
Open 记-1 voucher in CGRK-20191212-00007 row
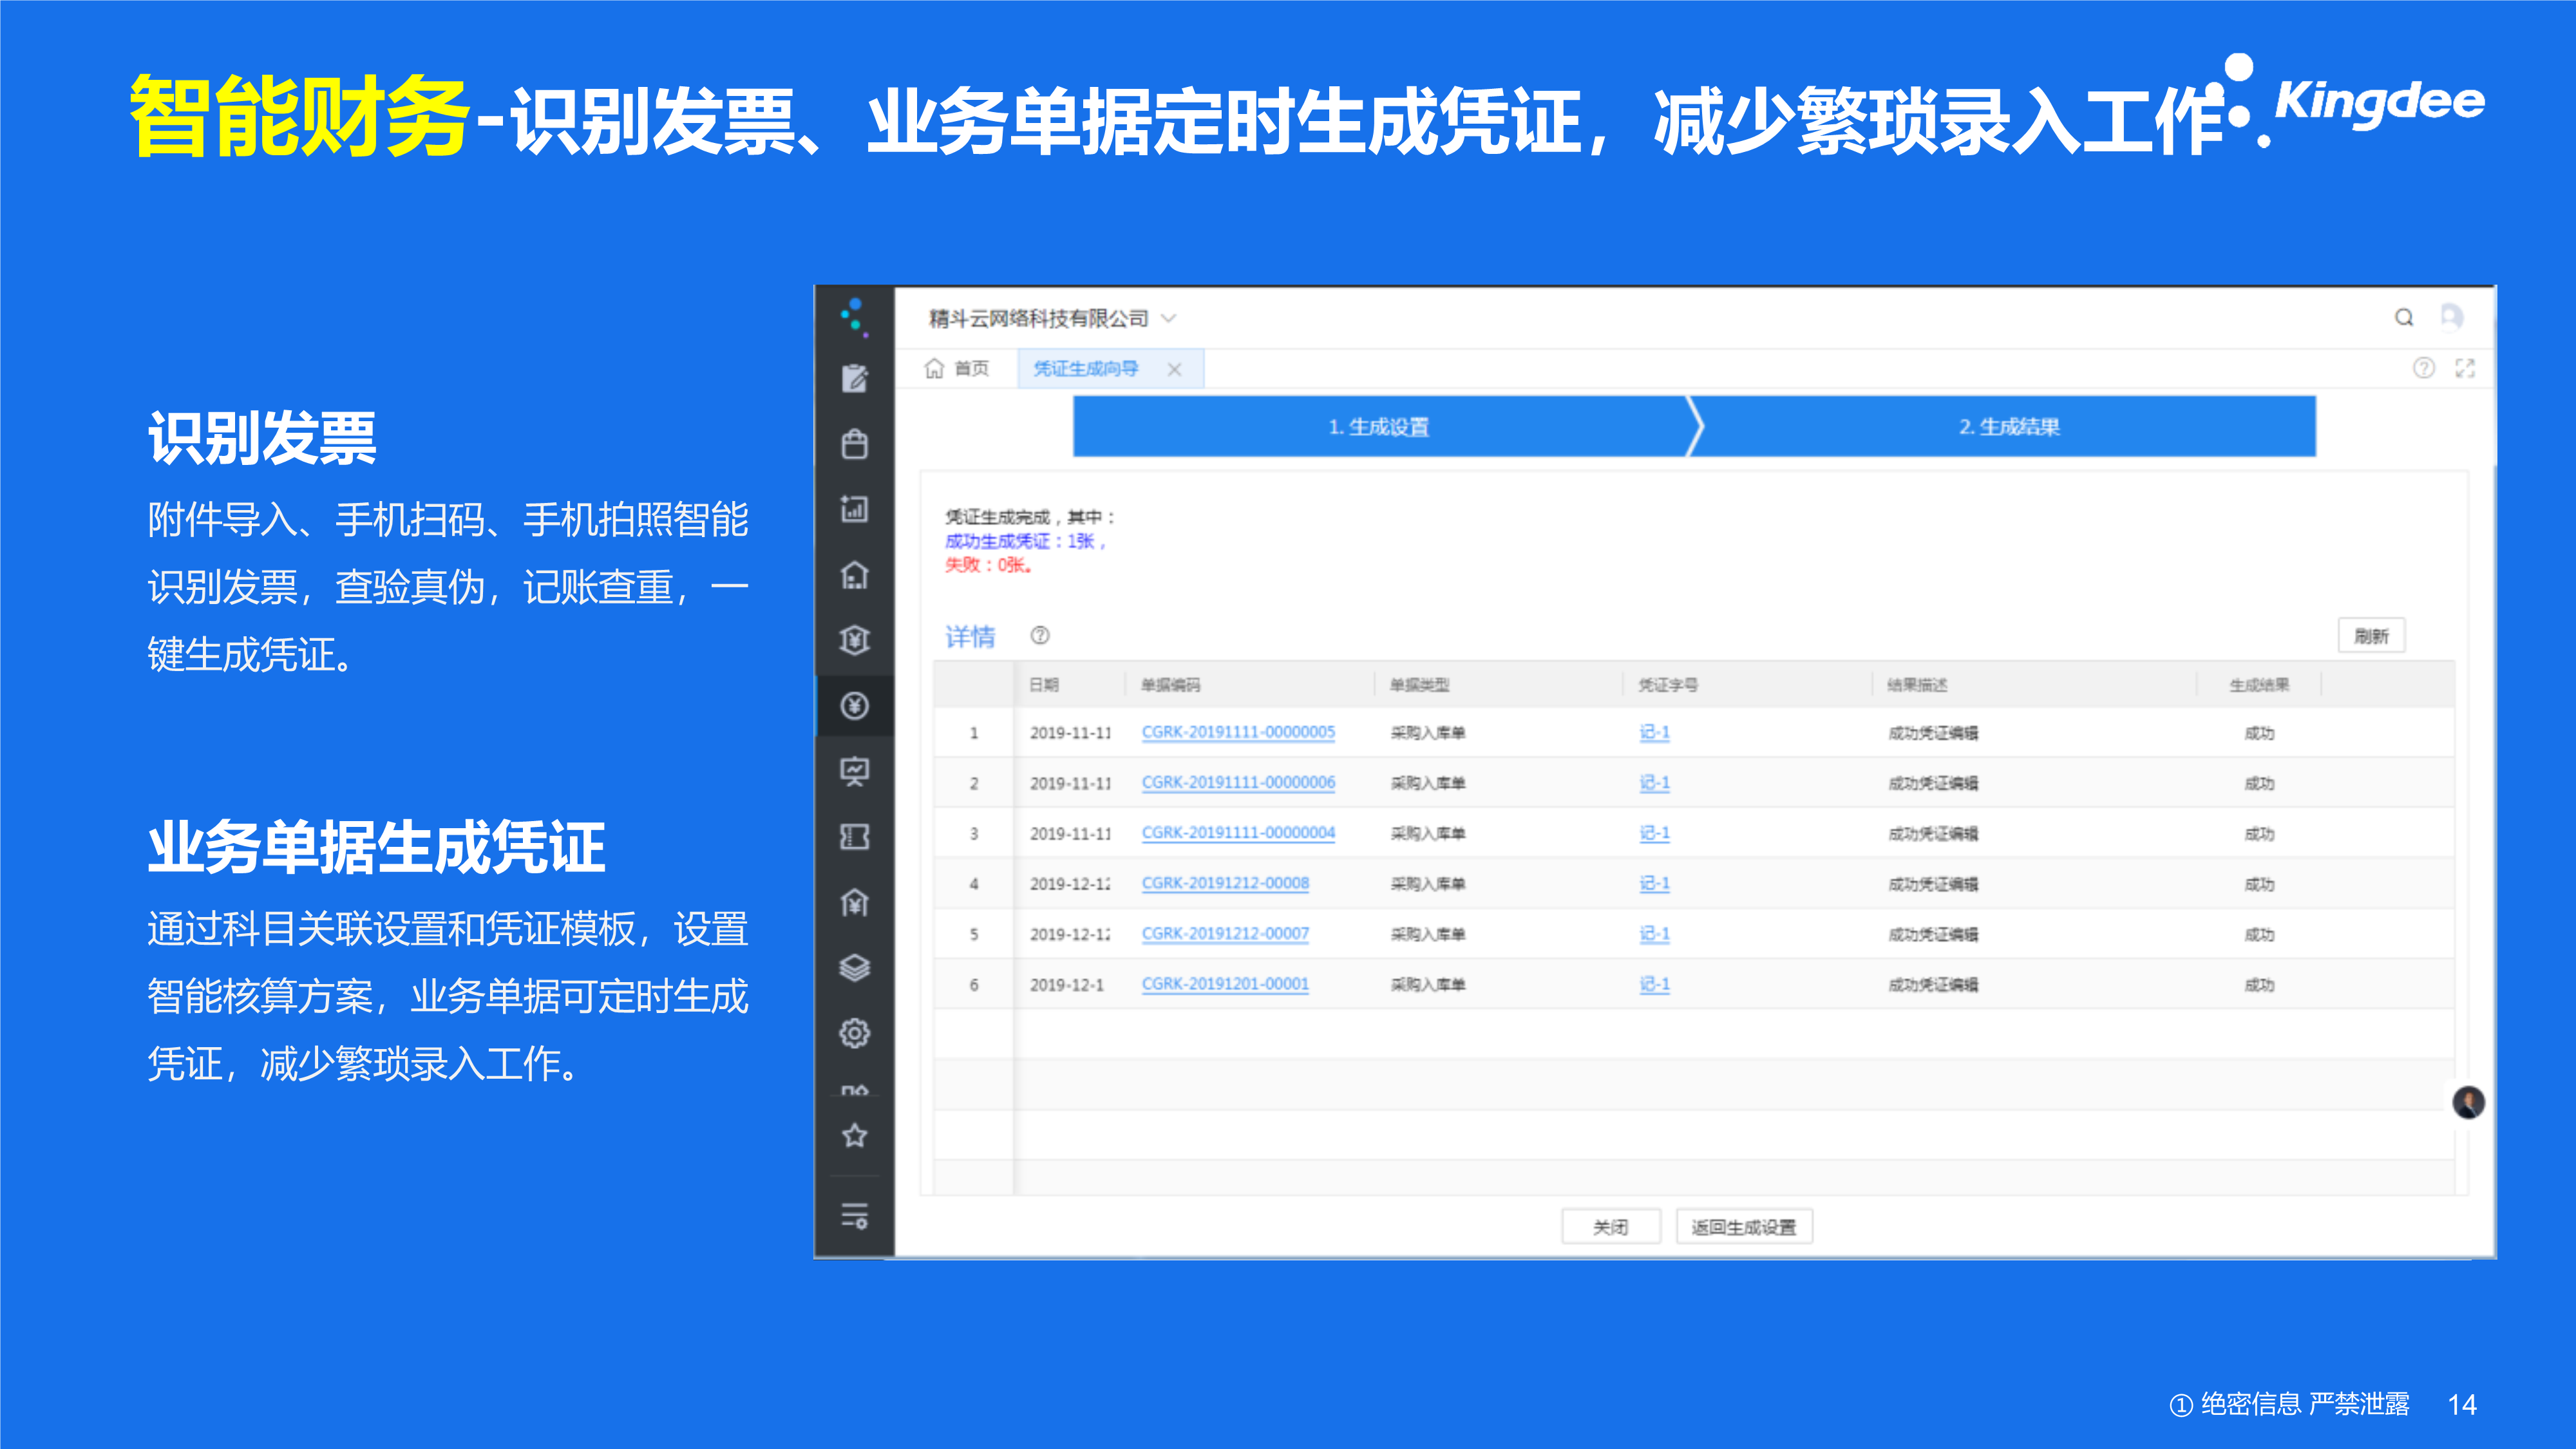pyautogui.click(x=1654, y=933)
